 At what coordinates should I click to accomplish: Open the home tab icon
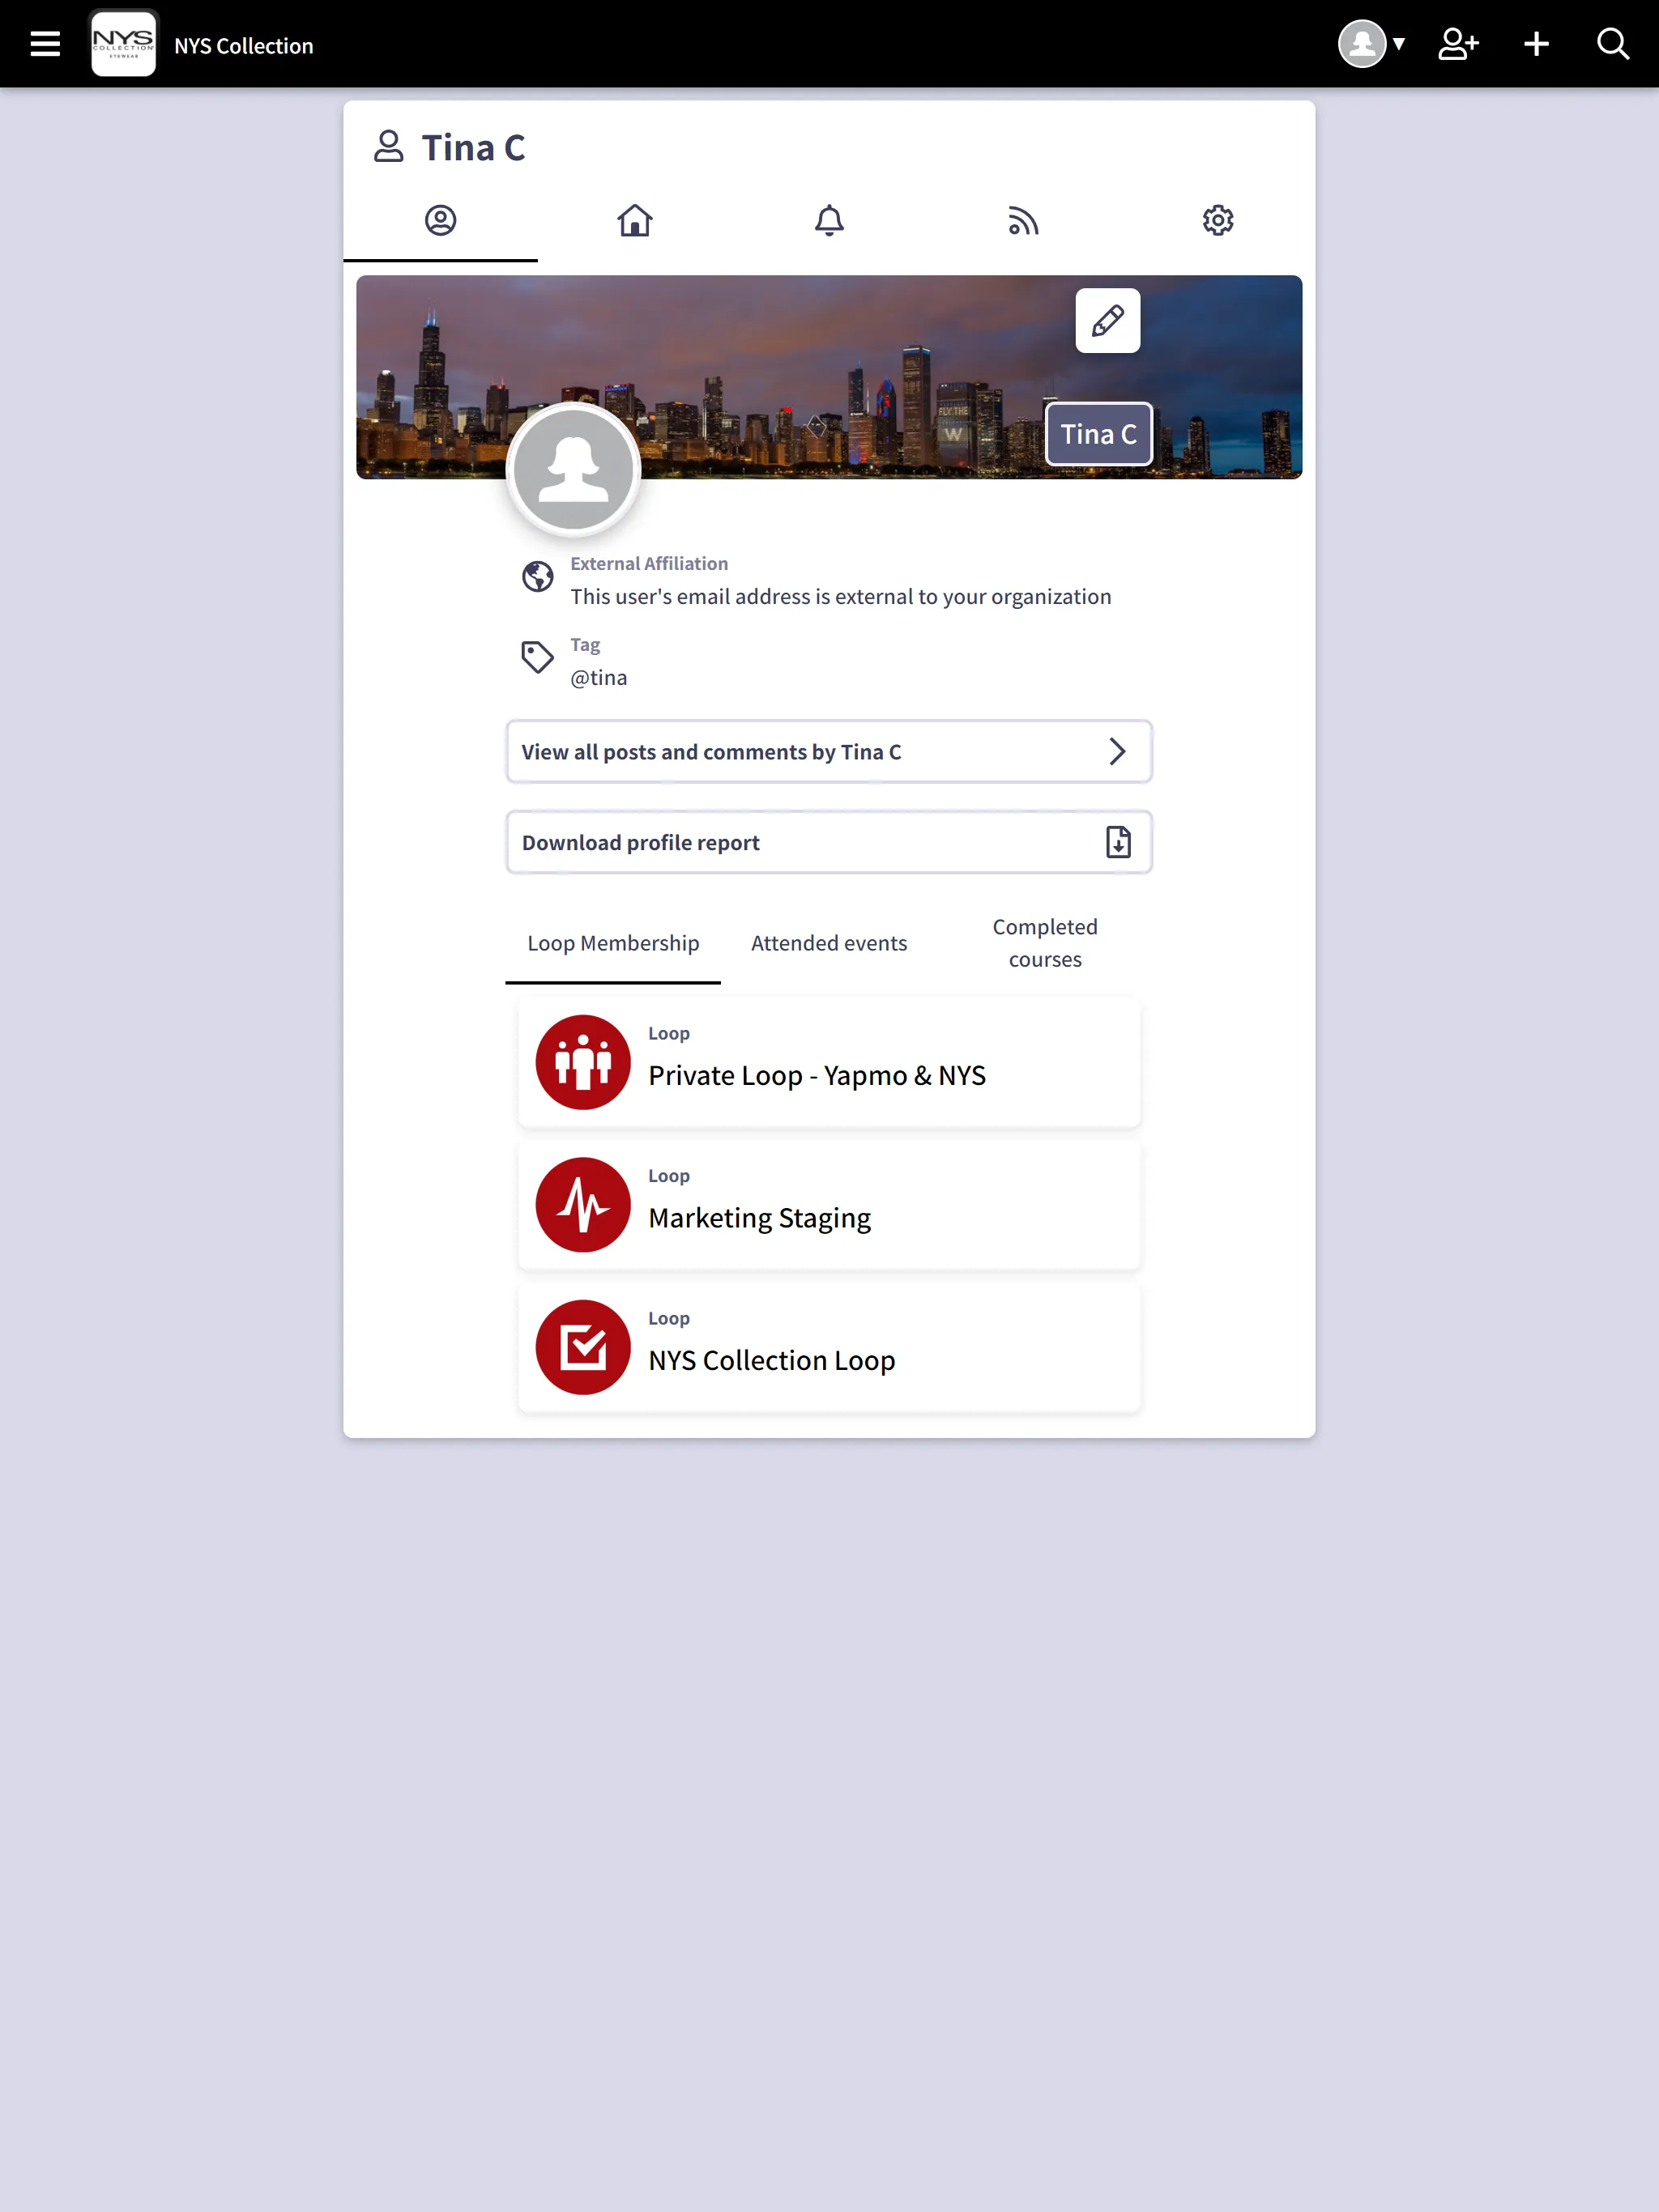click(634, 219)
